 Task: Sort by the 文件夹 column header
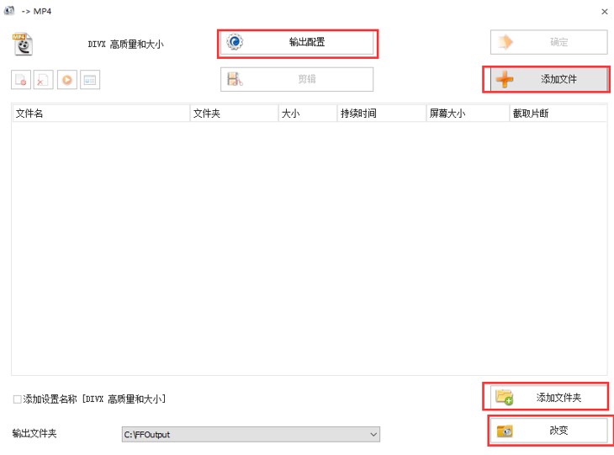pos(234,114)
